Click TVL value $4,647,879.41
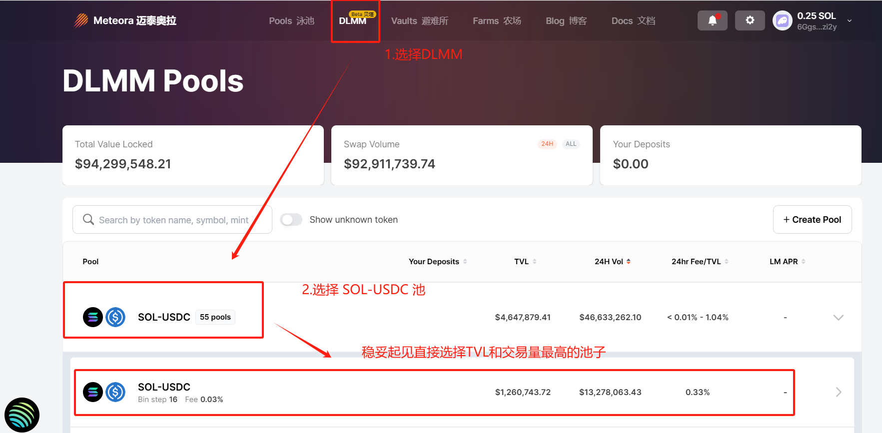This screenshot has height=433, width=882. 523,317
